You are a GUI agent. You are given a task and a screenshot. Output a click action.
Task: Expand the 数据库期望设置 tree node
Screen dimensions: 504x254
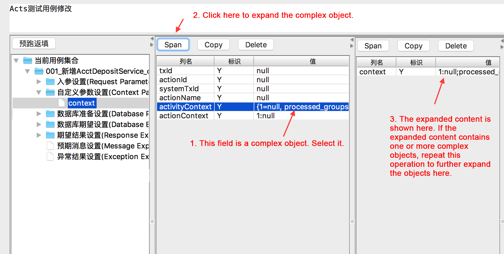pyautogui.click(x=39, y=124)
